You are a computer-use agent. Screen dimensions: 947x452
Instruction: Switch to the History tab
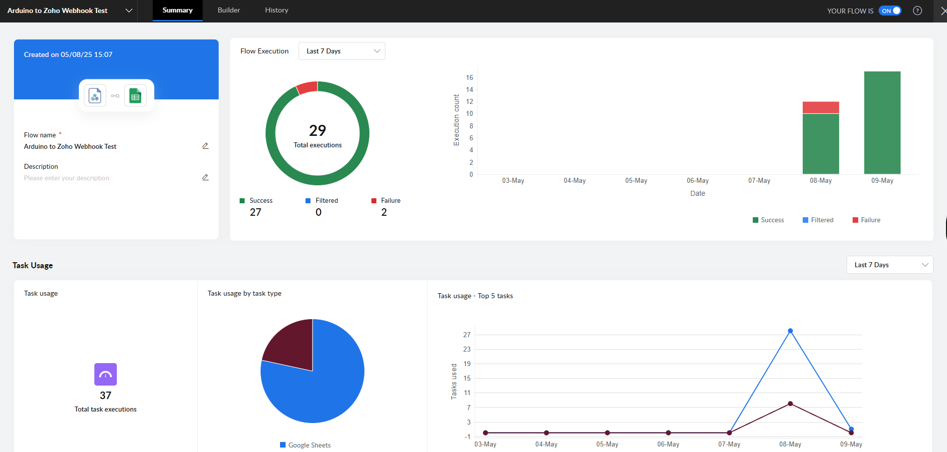[x=277, y=10]
